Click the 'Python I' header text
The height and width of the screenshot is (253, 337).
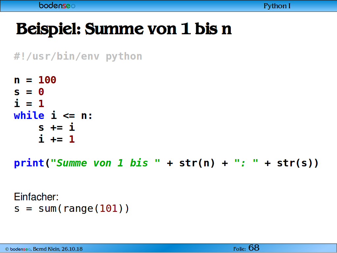click(x=277, y=6)
